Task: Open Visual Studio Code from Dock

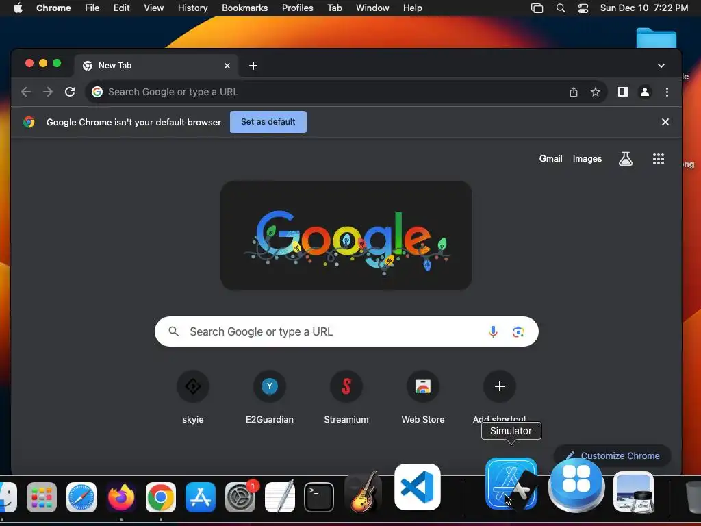Action: tap(418, 487)
